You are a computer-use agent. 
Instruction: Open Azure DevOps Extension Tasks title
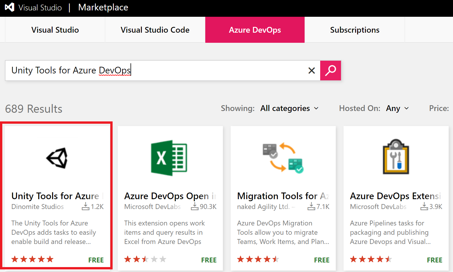click(x=396, y=196)
